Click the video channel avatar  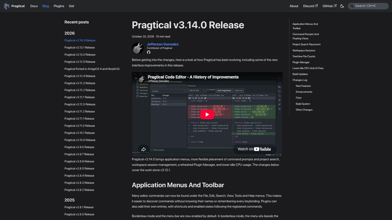(142, 79)
